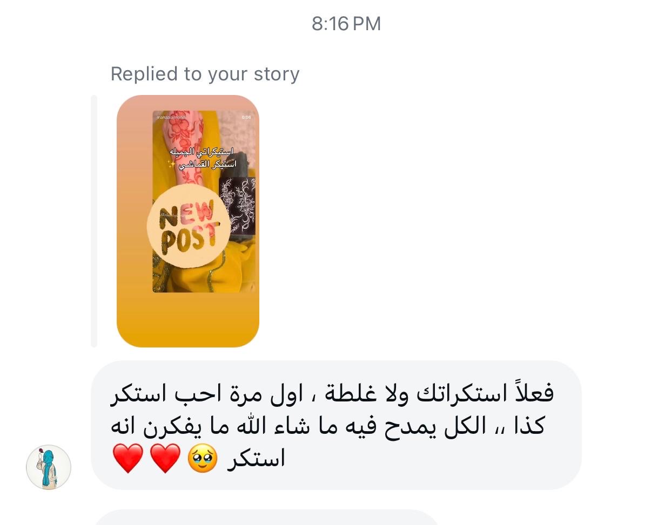Open the replied story thumbnail card
The image size is (651, 525).
188,221
